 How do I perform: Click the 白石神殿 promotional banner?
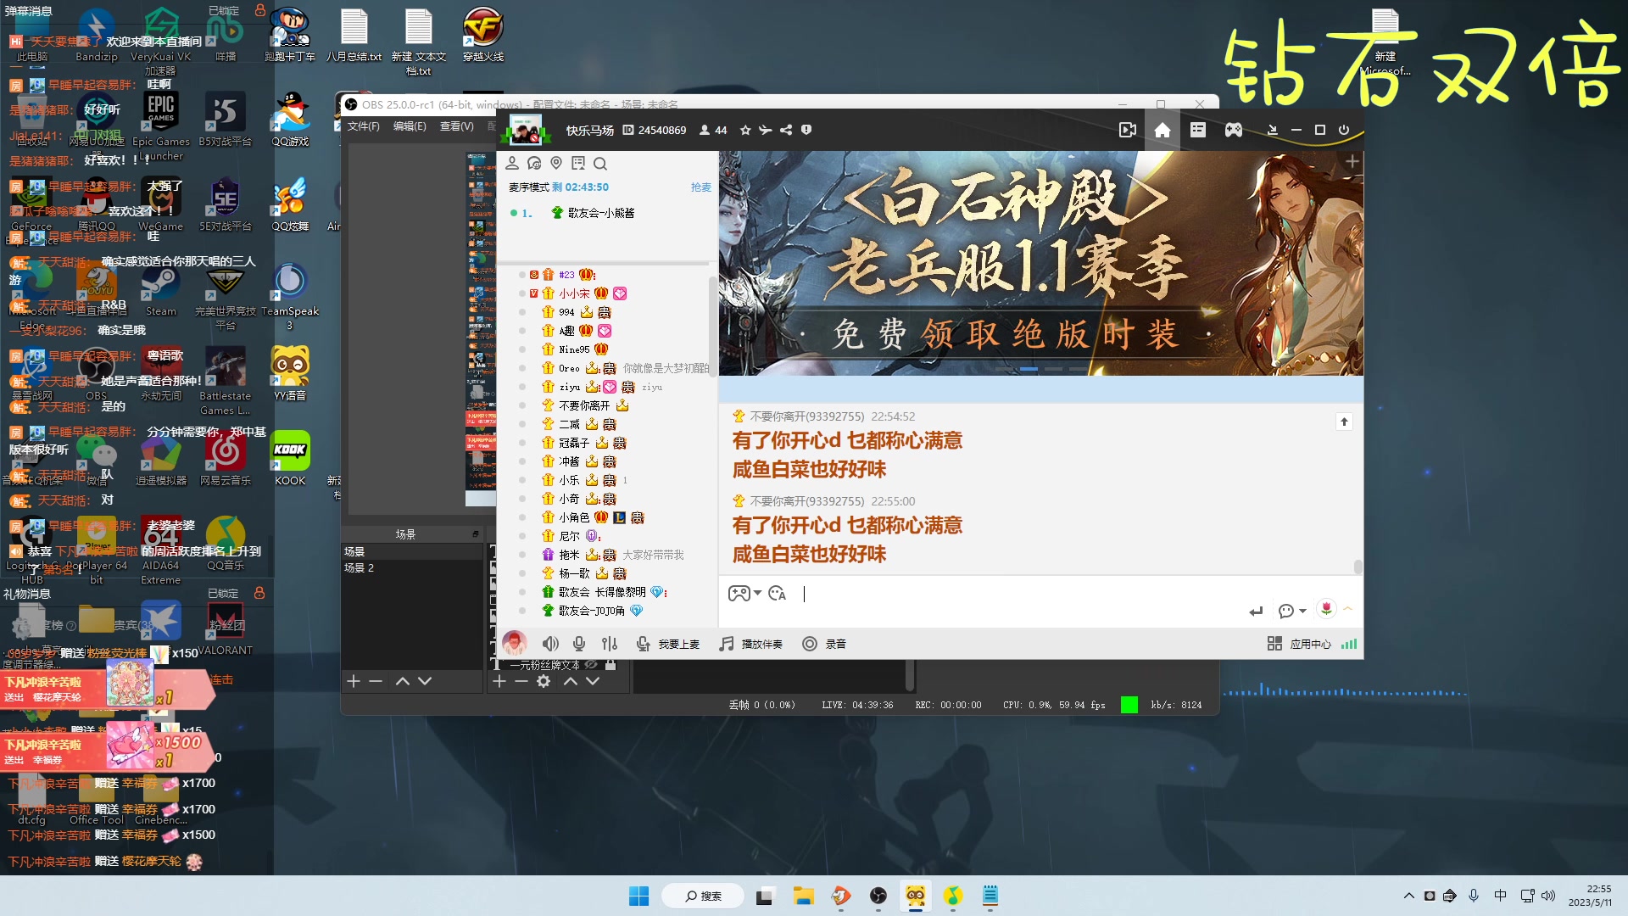coord(1040,263)
